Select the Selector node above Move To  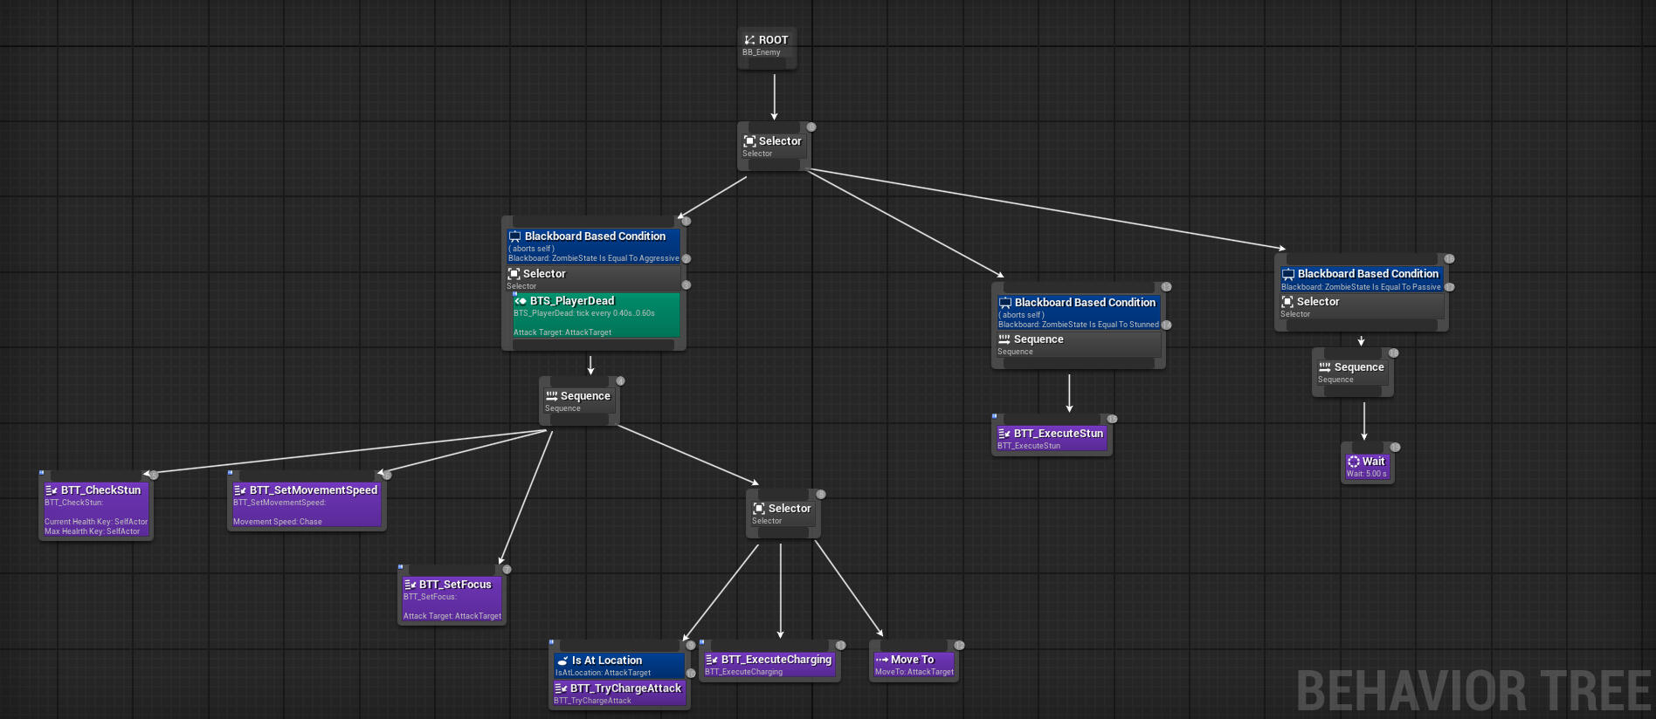tap(782, 514)
